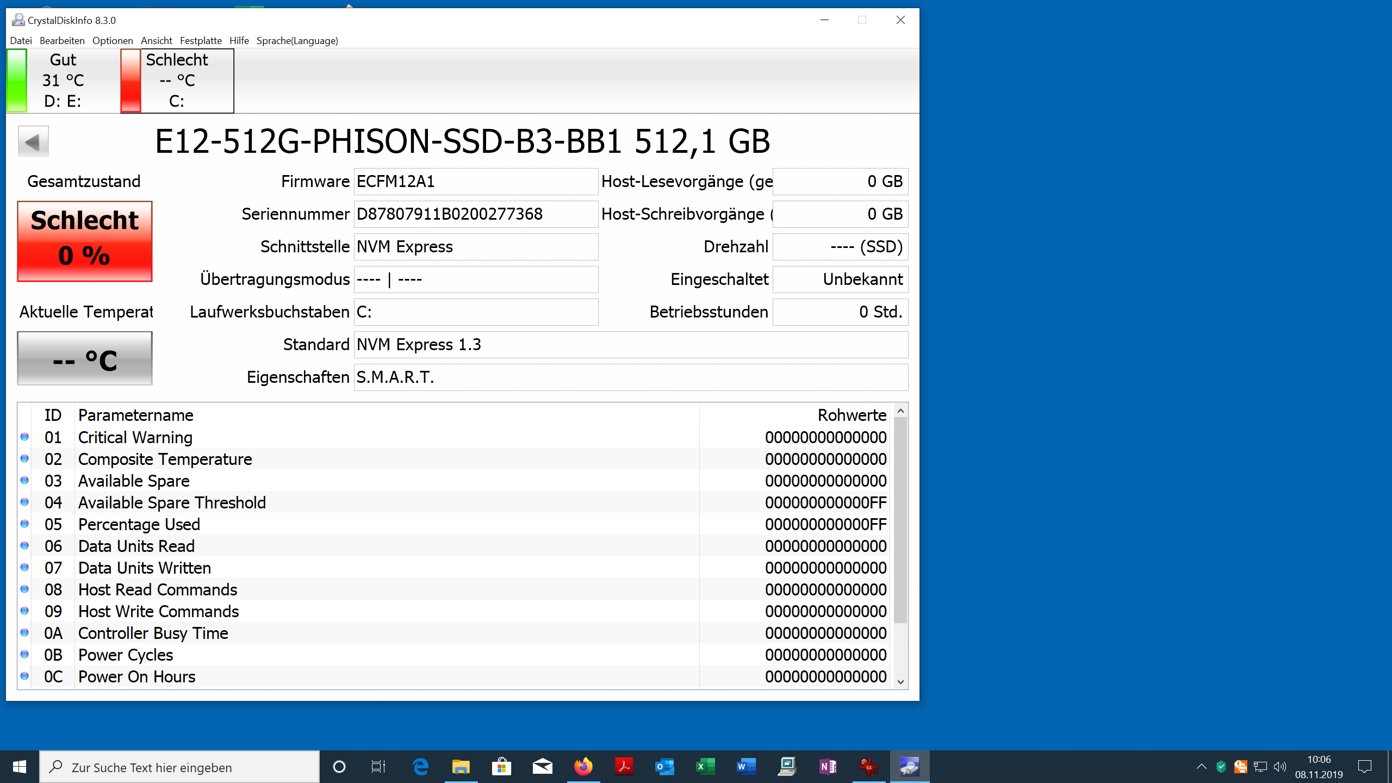Viewport: 1392px width, 783px height.
Task: Open Excel from the taskbar
Action: (705, 767)
